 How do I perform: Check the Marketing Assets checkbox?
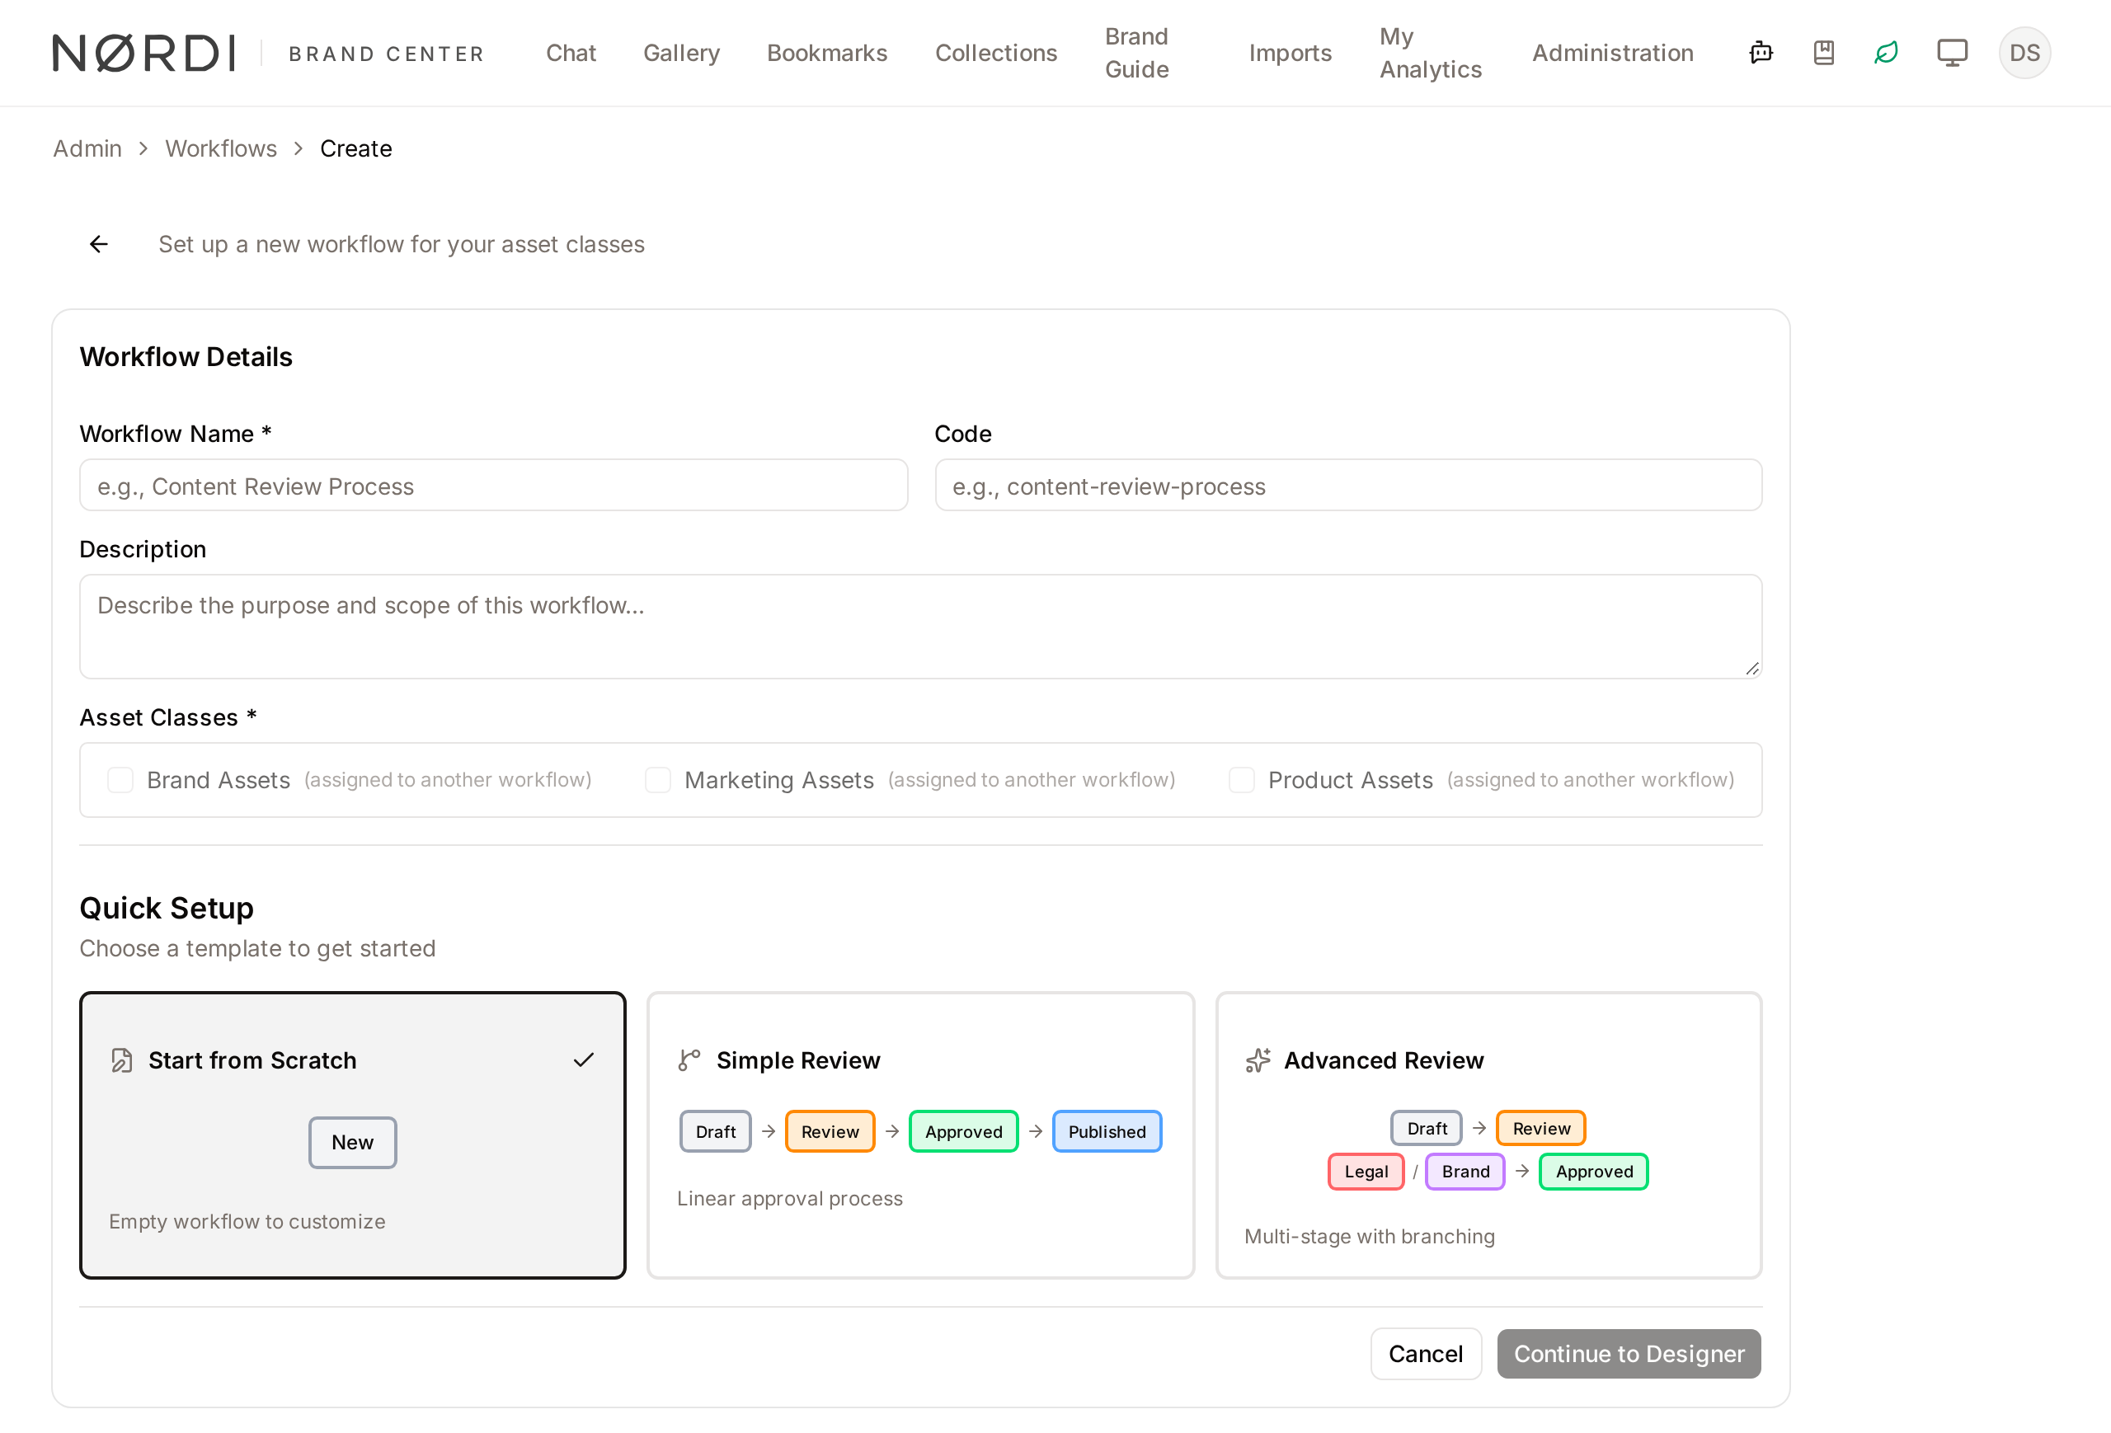(658, 780)
